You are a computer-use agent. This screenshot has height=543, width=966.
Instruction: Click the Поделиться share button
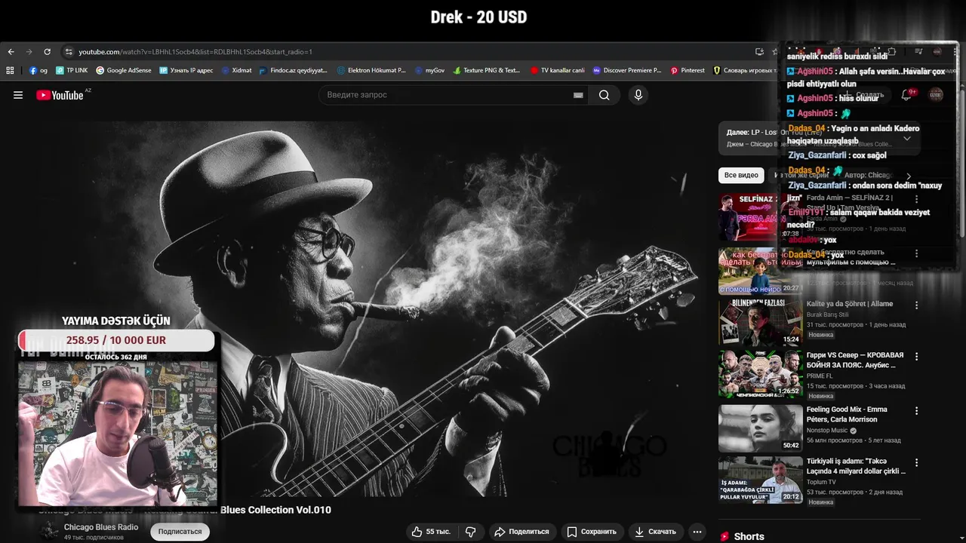click(521, 532)
